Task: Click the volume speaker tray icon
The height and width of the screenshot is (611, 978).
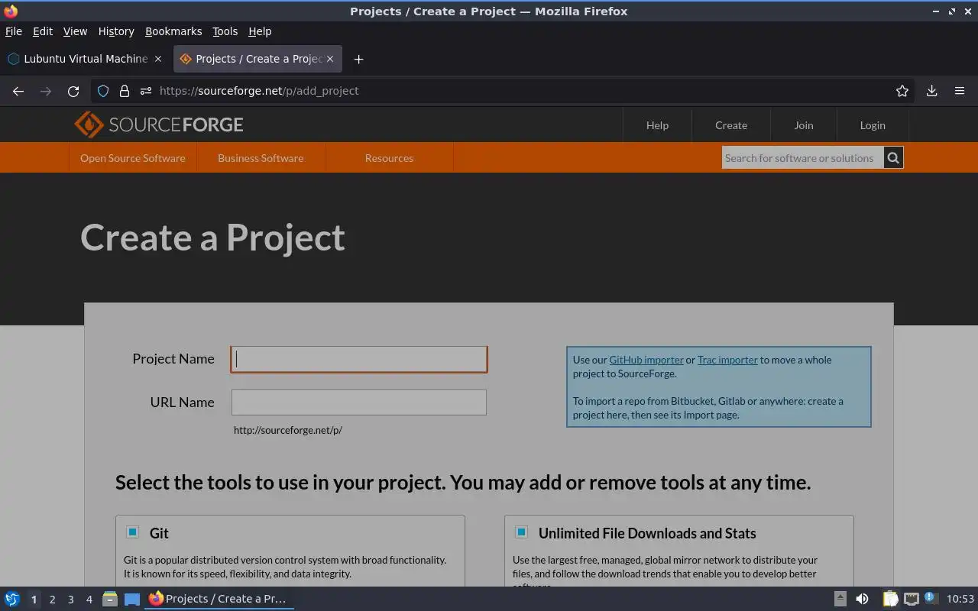Action: tap(862, 599)
